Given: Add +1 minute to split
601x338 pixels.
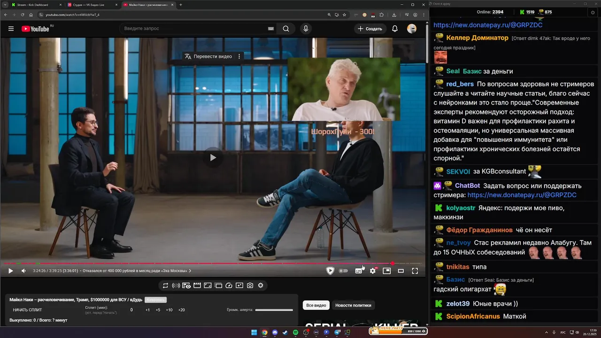Looking at the screenshot, I should [147, 310].
